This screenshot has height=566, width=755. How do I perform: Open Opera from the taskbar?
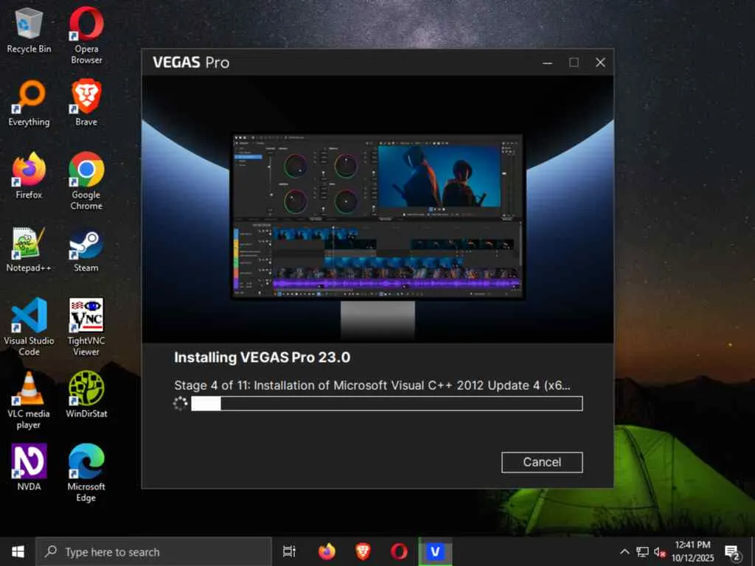[399, 551]
